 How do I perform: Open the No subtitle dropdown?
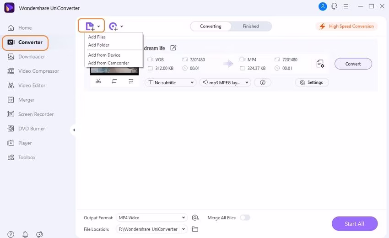tap(170, 83)
